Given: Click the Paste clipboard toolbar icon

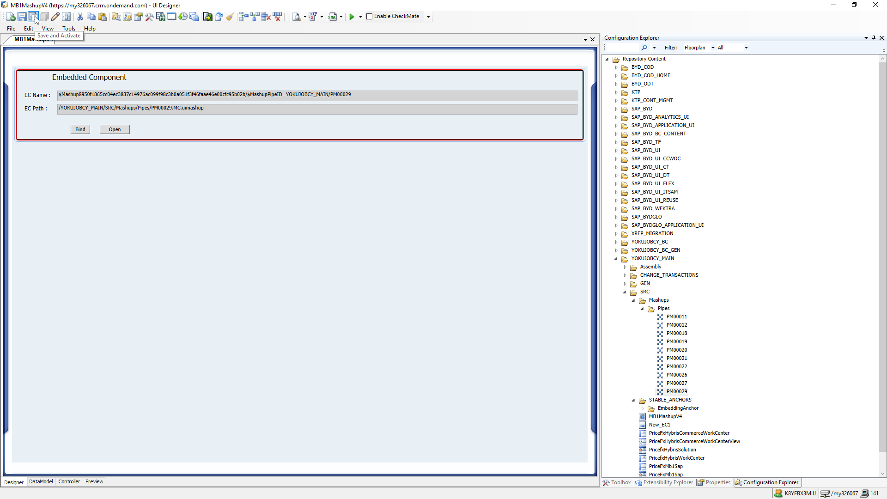Looking at the screenshot, I should coord(103,17).
